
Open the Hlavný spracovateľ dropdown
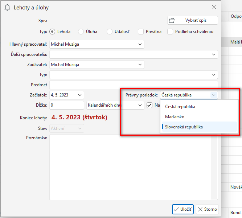click(97, 44)
